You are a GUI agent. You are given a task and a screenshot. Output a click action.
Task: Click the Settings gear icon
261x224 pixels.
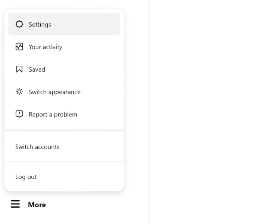point(19,24)
